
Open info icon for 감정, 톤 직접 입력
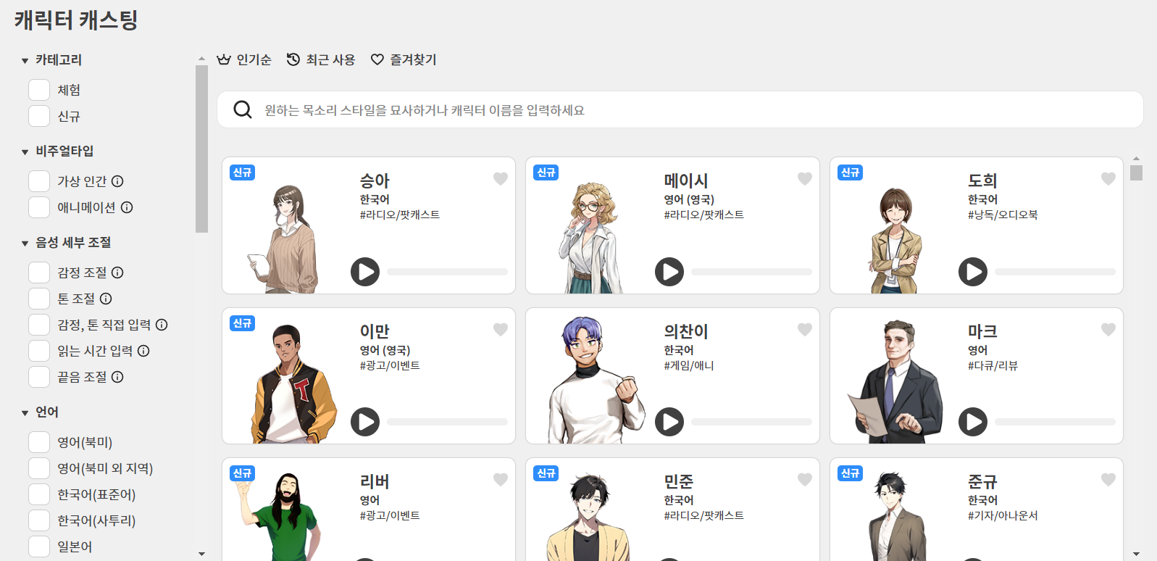click(x=162, y=325)
